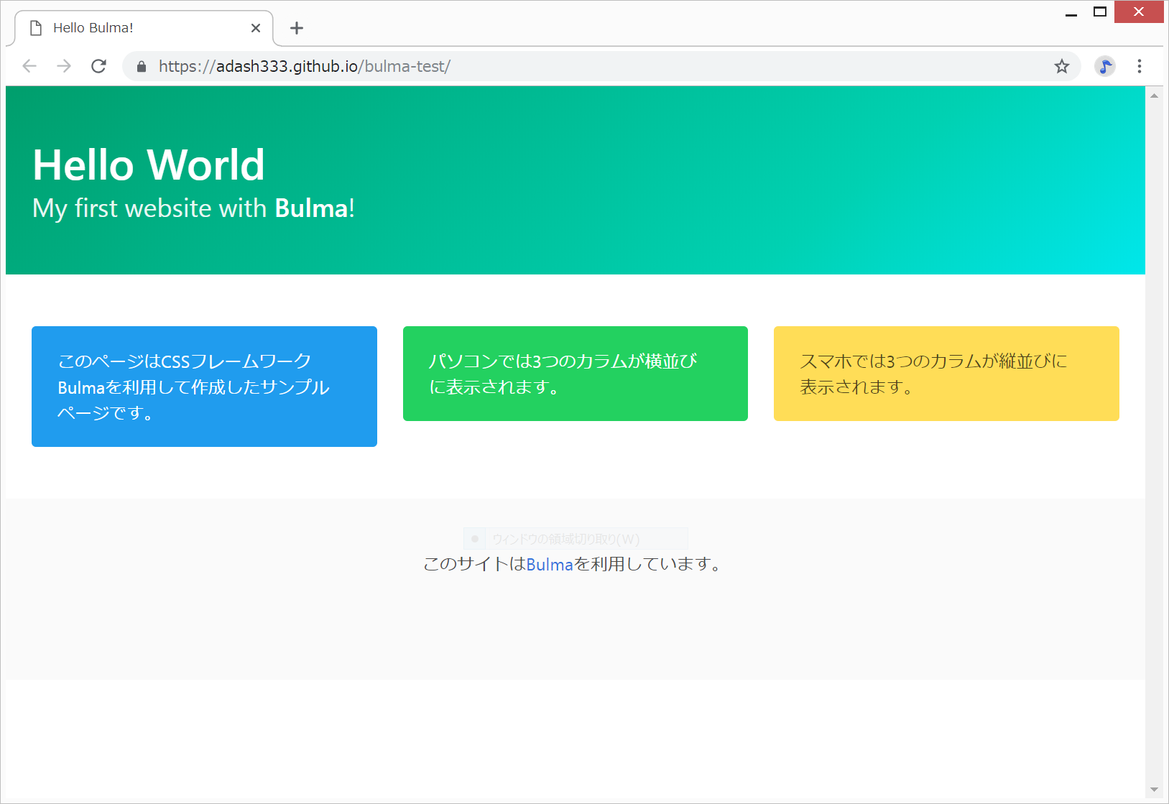Bookmark this page with the star icon
Image resolution: width=1169 pixels, height=804 pixels.
point(1061,67)
